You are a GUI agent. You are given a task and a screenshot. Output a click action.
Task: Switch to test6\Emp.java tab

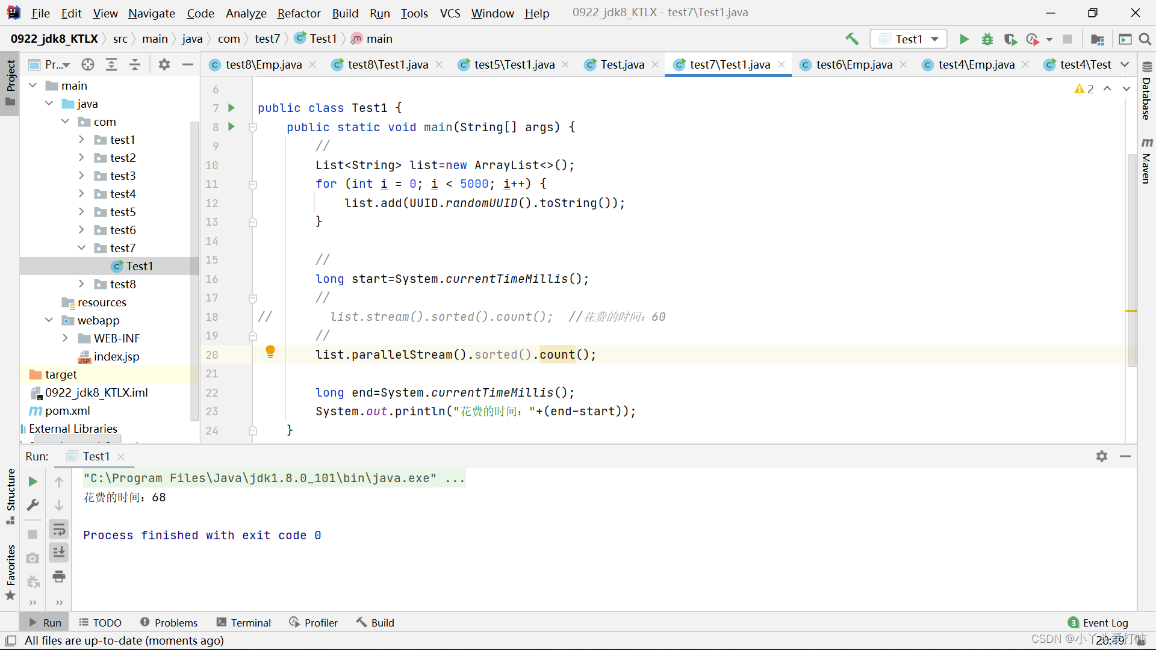pyautogui.click(x=854, y=64)
